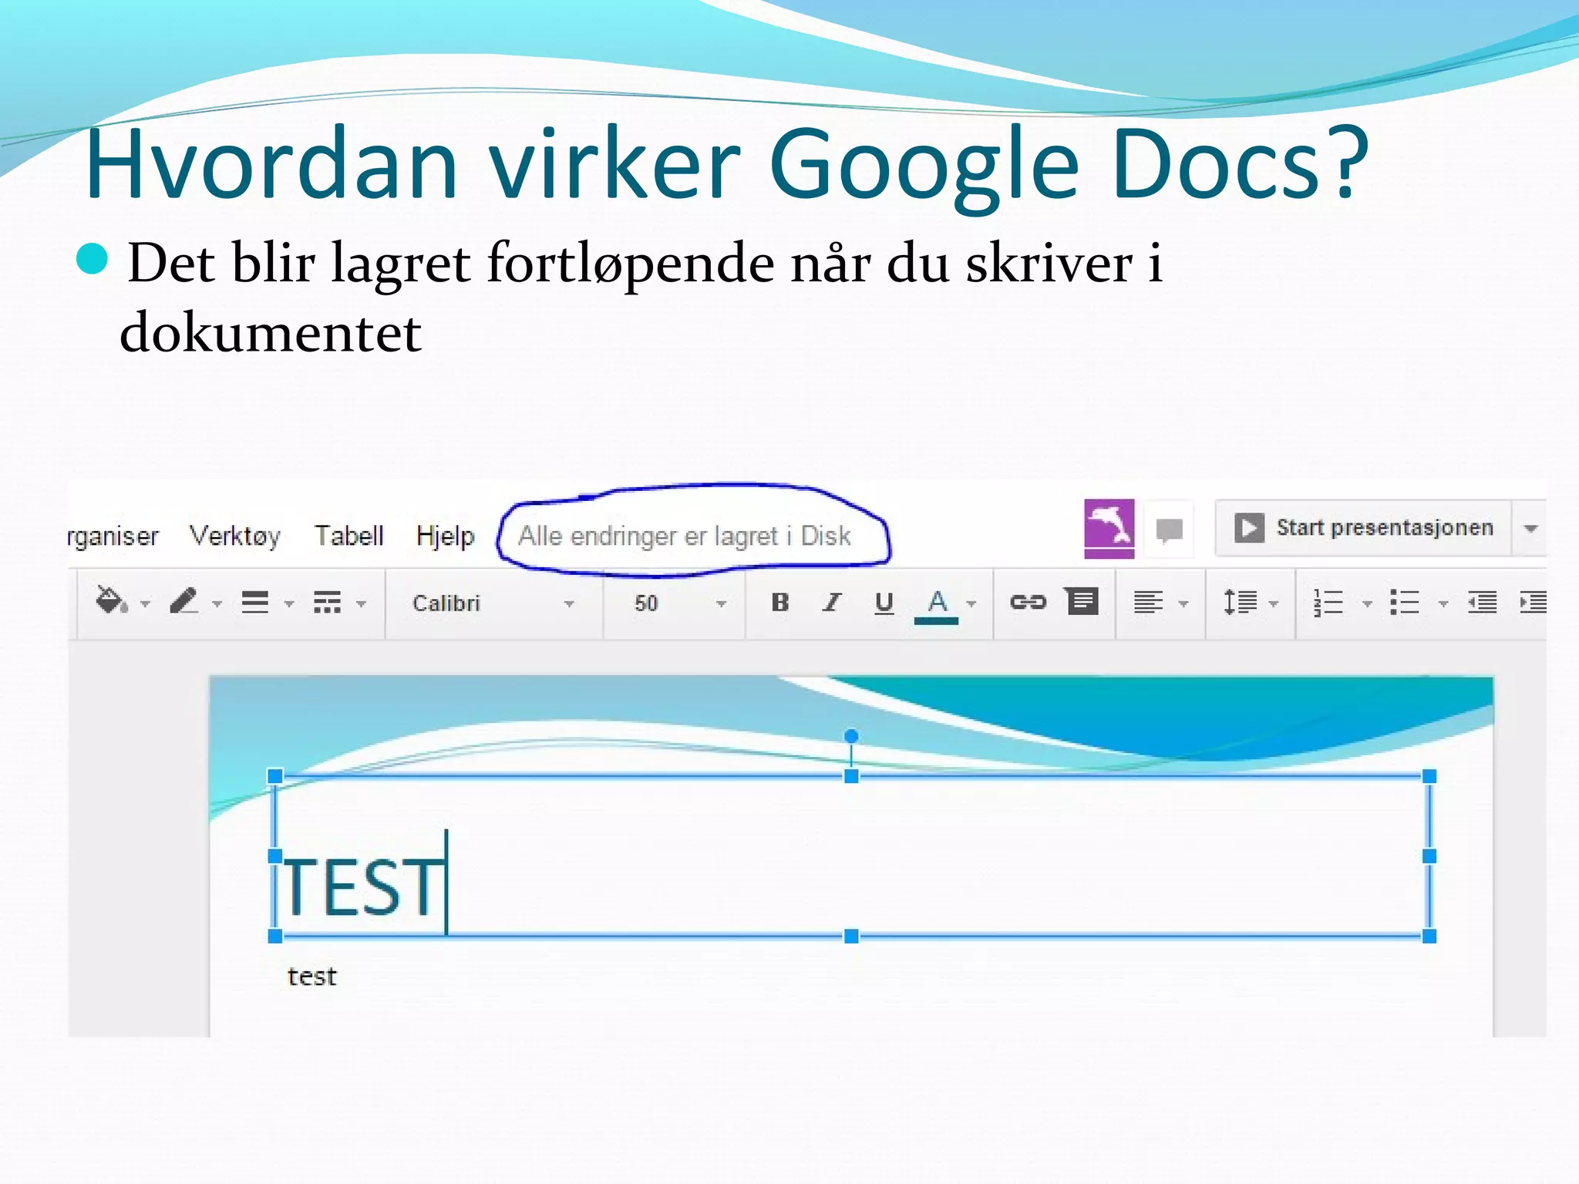Open the Organiser menu

(x=113, y=537)
